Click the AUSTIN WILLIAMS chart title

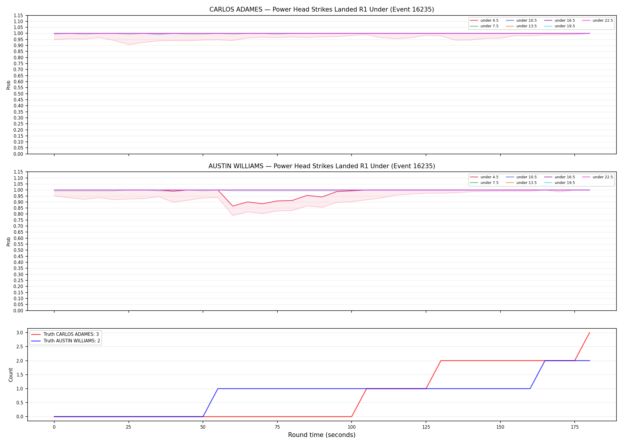point(322,166)
